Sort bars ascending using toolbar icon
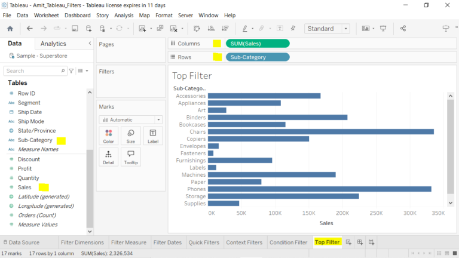The height and width of the screenshot is (258, 459). click(x=211, y=29)
